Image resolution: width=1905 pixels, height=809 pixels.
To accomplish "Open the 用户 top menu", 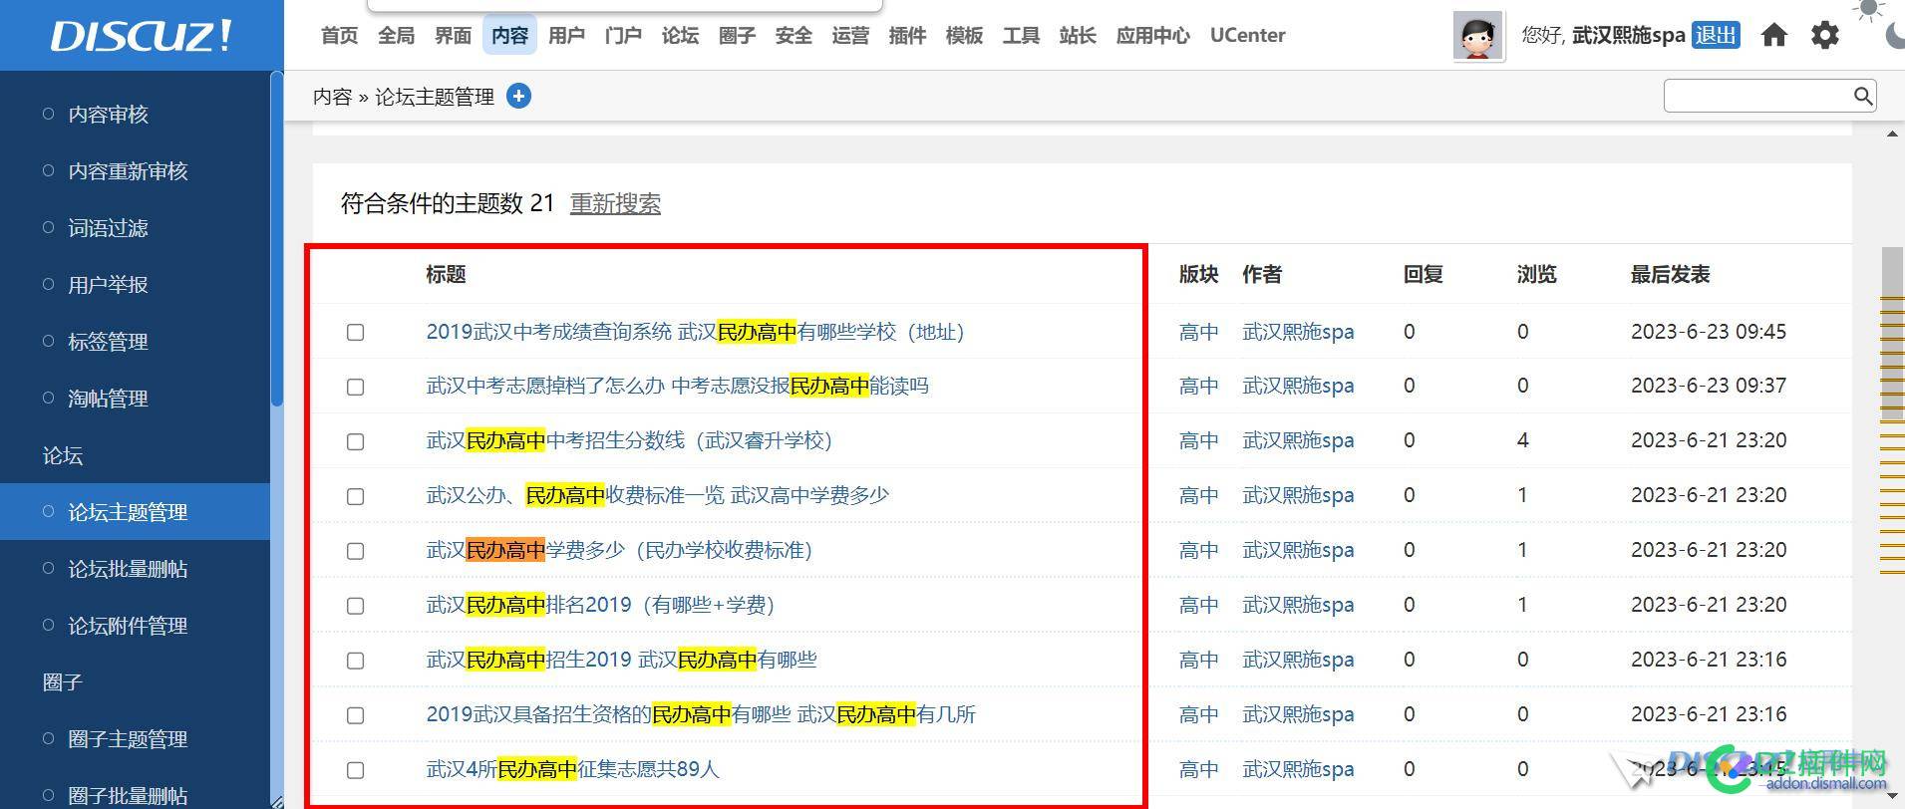I will [566, 35].
